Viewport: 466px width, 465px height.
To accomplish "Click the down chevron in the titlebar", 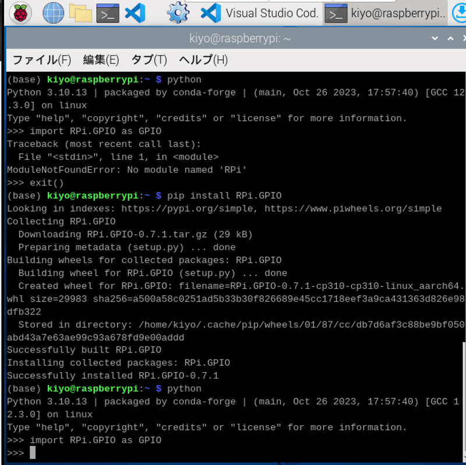I will [x=434, y=39].
